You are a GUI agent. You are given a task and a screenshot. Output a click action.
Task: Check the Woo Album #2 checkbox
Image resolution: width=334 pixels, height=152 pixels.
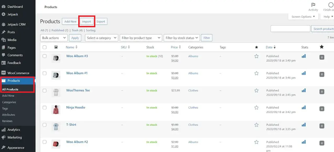tap(44, 142)
